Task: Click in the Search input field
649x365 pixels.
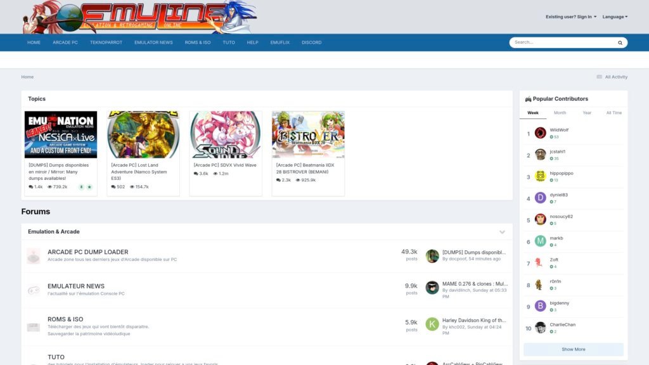Action: (562, 42)
